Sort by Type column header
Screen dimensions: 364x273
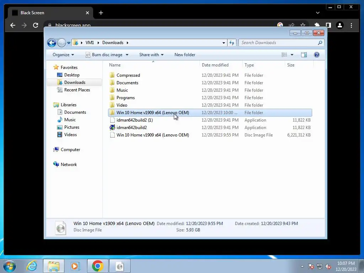[x=249, y=65]
